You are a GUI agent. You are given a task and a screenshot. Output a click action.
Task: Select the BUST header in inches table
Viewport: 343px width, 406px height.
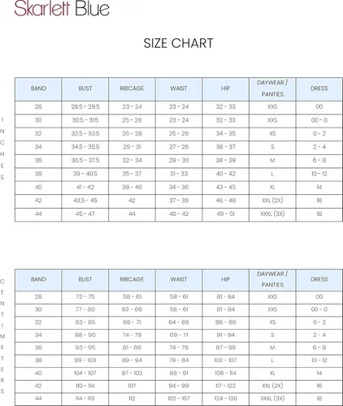[85, 89]
